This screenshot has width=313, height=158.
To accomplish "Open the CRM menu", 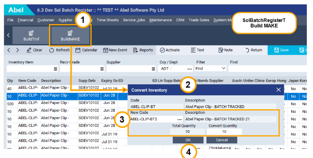I will (x=180, y=20).
